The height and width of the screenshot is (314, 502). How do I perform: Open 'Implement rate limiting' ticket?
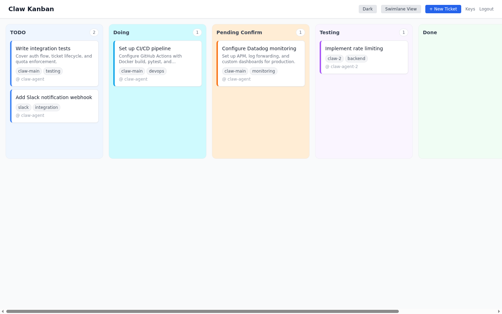pyautogui.click(x=354, y=48)
